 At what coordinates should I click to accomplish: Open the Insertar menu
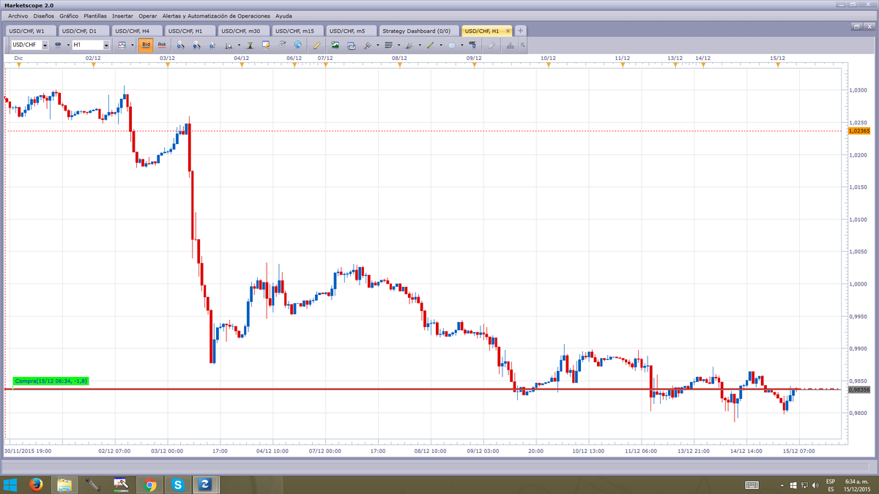(x=122, y=15)
